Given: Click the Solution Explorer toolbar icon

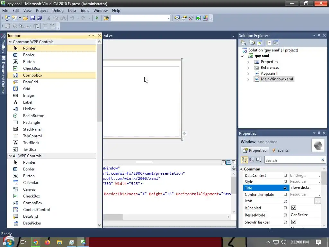Looking at the screenshot, I should [177, 18].
